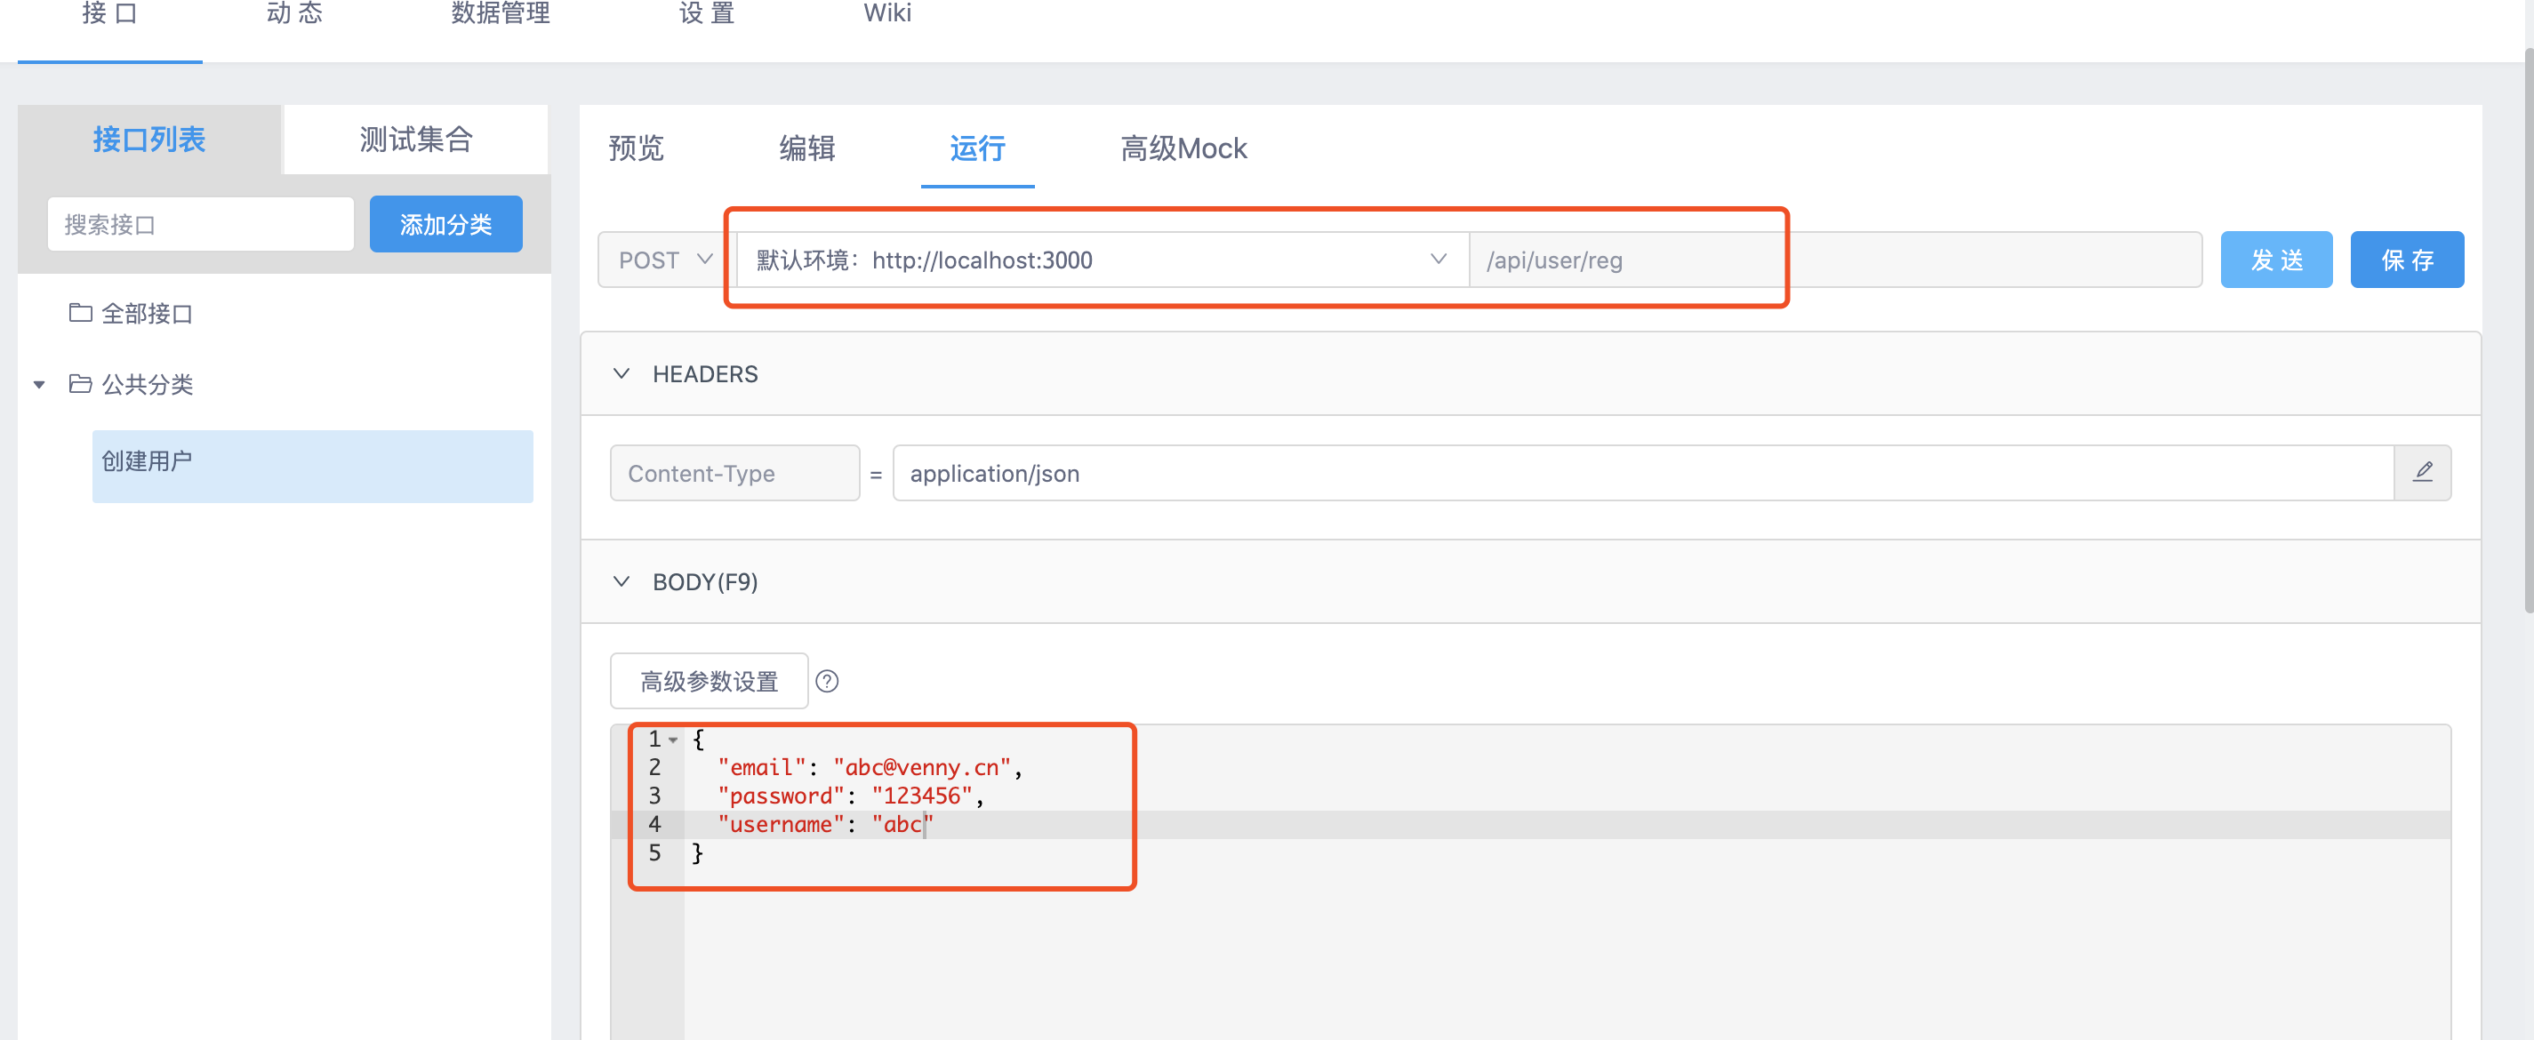The image size is (2534, 1040).
Task: Click the folder icon next to 公共分类
Action: [80, 384]
